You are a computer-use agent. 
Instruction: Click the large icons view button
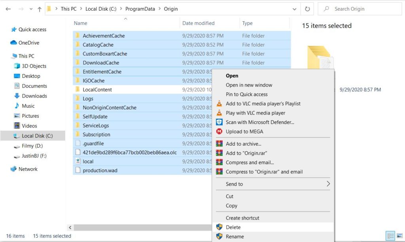click(x=399, y=236)
